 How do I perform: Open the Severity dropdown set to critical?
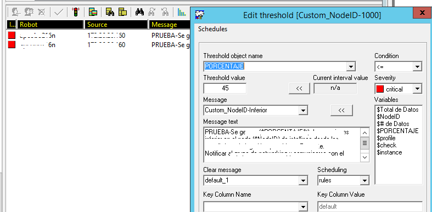[417, 89]
